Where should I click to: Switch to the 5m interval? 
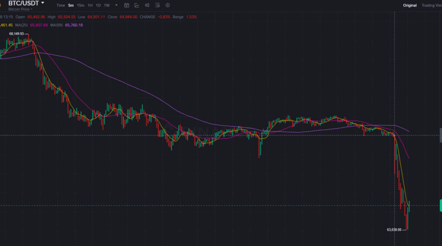point(71,6)
